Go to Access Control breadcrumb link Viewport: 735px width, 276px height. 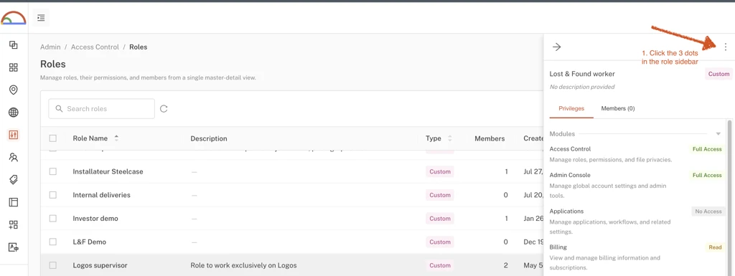pyautogui.click(x=95, y=47)
